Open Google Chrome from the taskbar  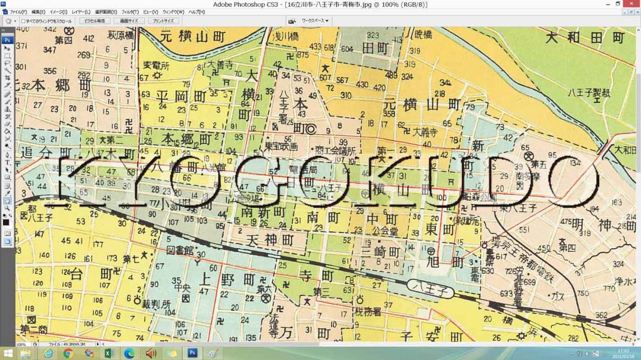[x=68, y=354]
